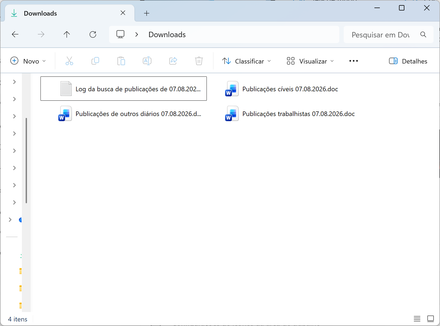The height and width of the screenshot is (326, 440).
Task: Open the Novo dropdown menu
Action: [x=28, y=61]
